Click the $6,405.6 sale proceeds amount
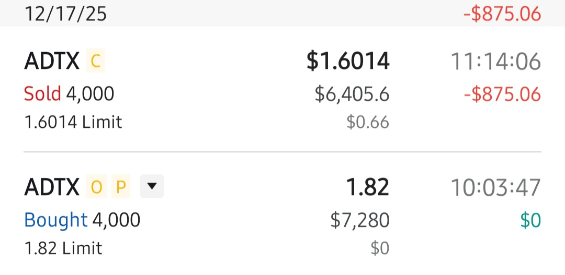Viewport: 565px width, 275px height. (x=352, y=94)
